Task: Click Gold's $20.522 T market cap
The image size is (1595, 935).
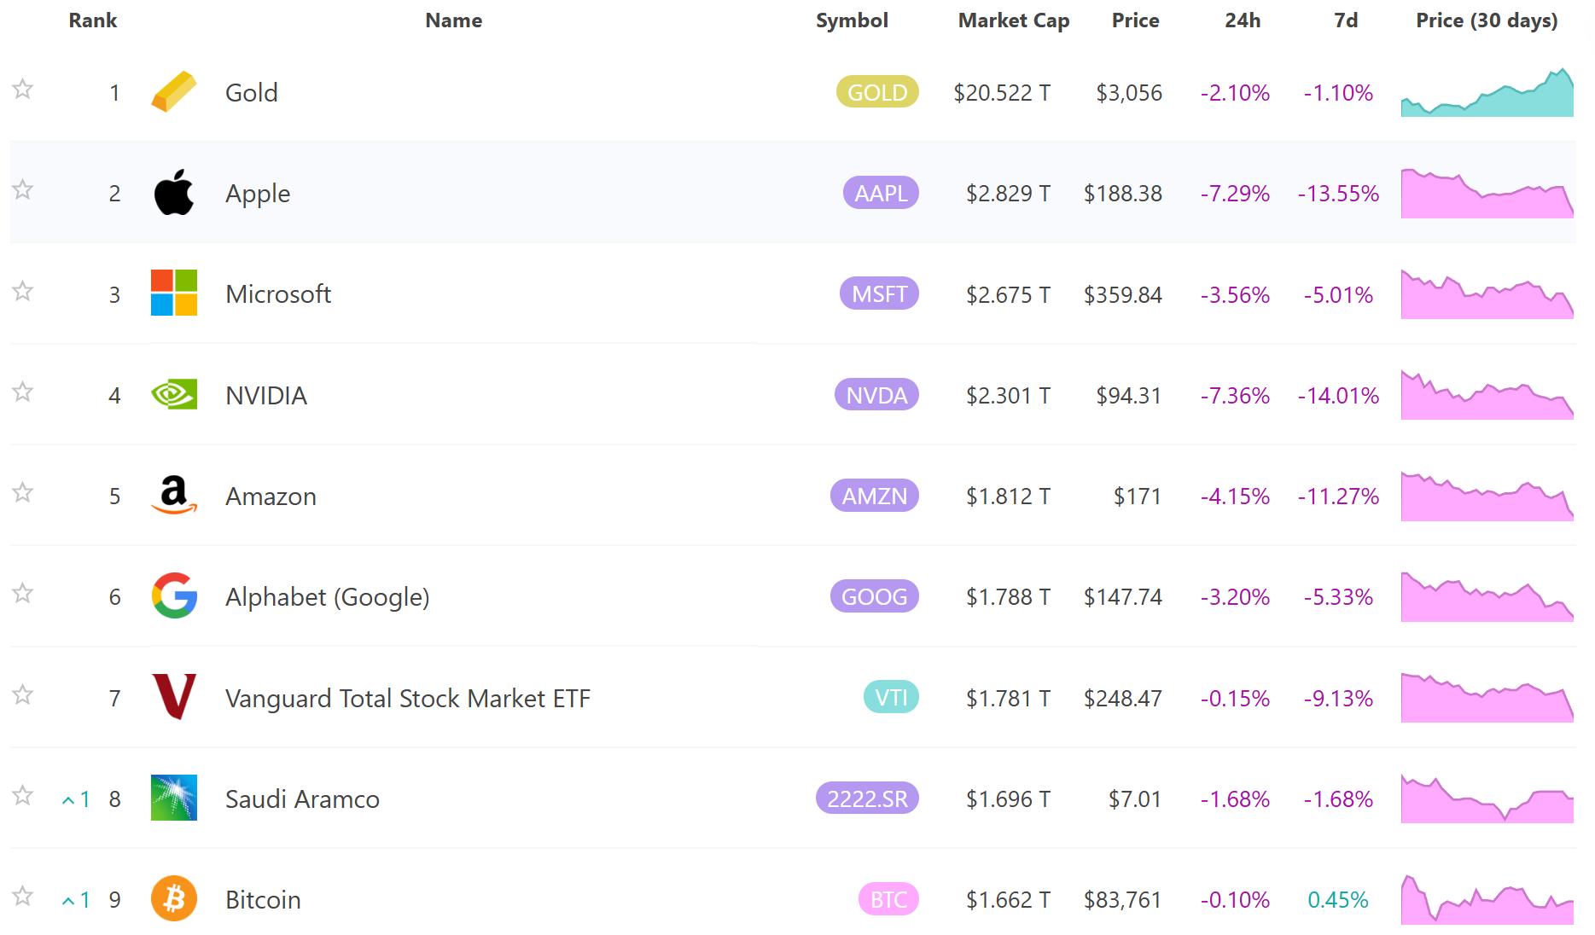Action: [1002, 92]
